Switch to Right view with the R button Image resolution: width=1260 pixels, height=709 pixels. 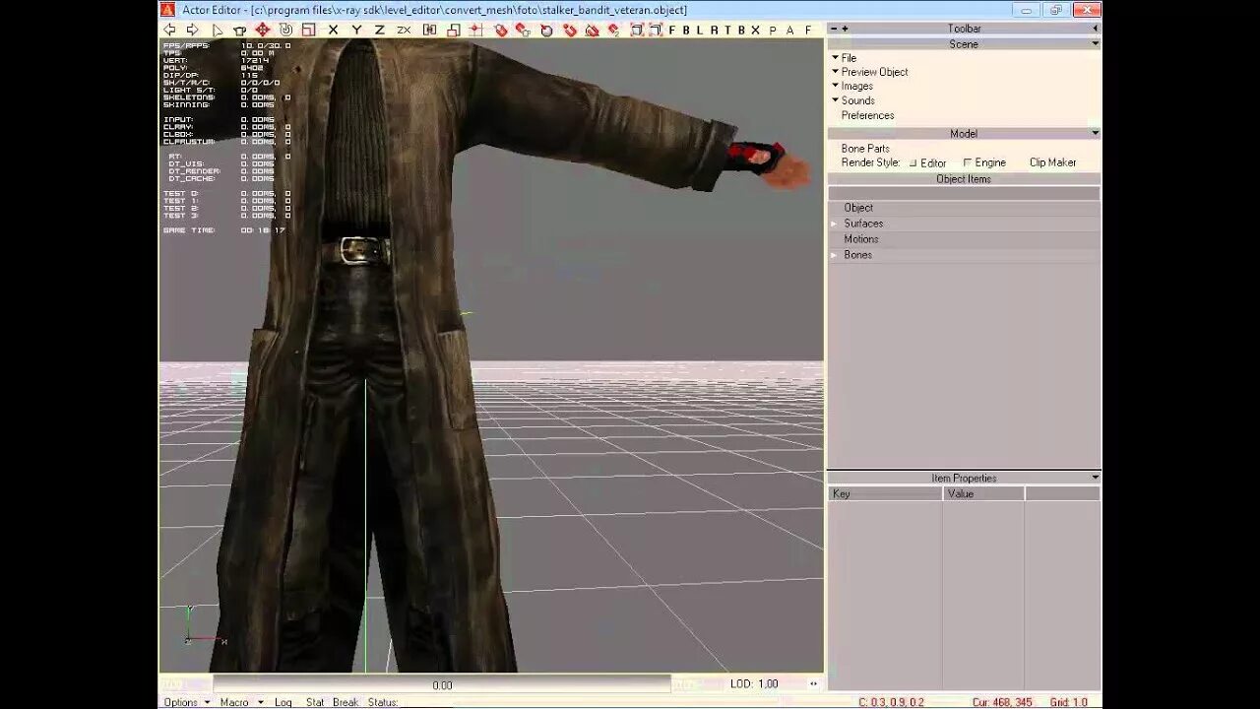(x=714, y=30)
